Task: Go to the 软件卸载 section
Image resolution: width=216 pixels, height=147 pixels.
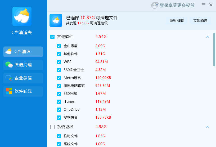Action: pyautogui.click(x=23, y=91)
